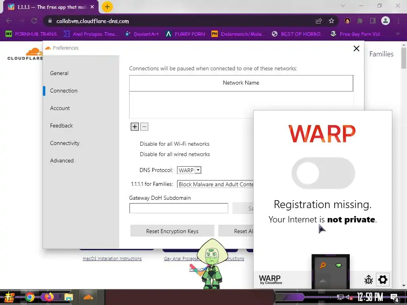Click the gray cloud icon in tray popup

pyautogui.click(x=323, y=281)
